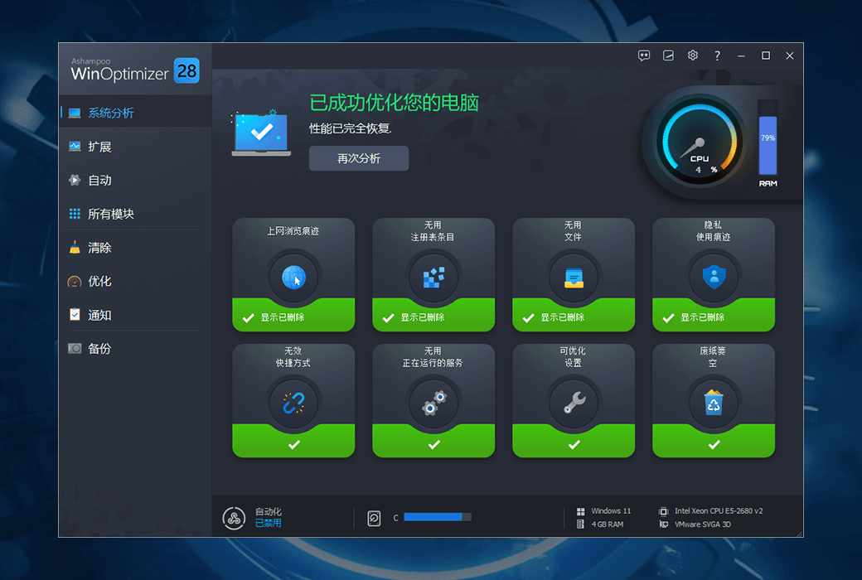Click the green checkmark bar under 正在运行的服务
The width and height of the screenshot is (862, 580).
(433, 443)
